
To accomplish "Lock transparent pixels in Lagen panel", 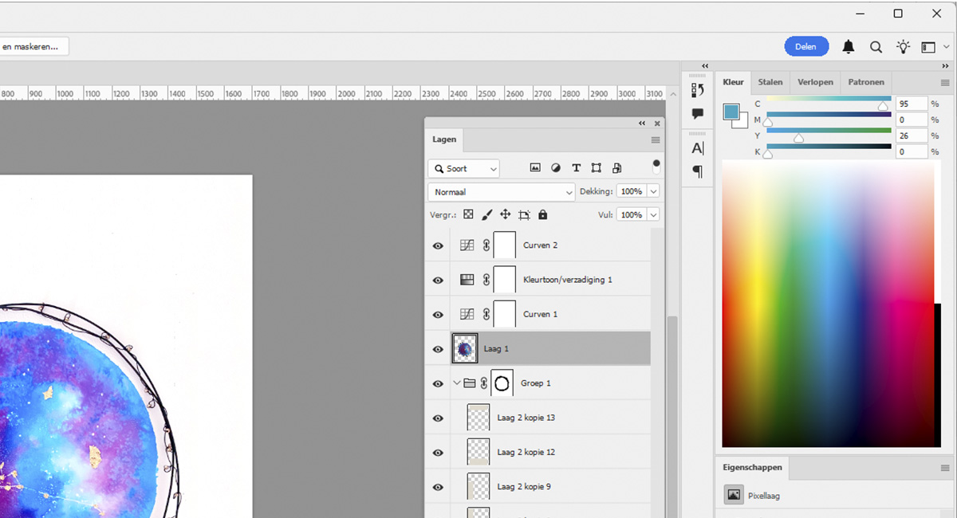I will coord(468,214).
